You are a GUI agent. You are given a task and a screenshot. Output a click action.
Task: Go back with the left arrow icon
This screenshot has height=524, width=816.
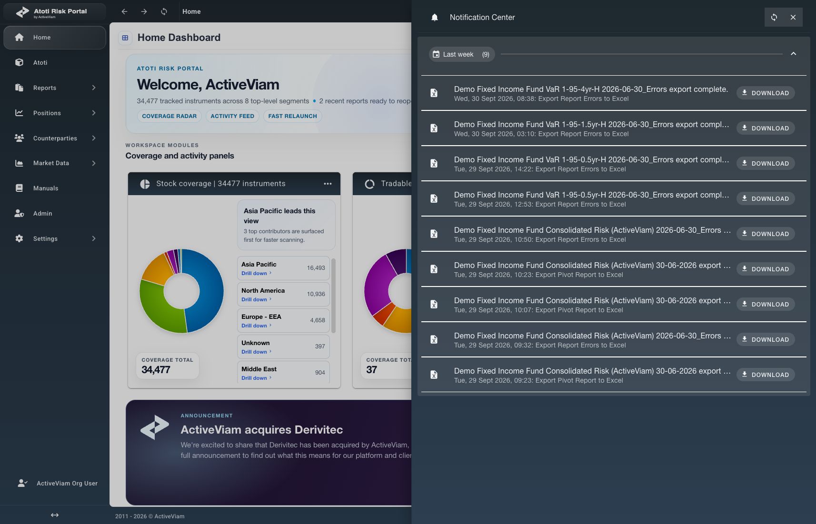click(x=124, y=11)
